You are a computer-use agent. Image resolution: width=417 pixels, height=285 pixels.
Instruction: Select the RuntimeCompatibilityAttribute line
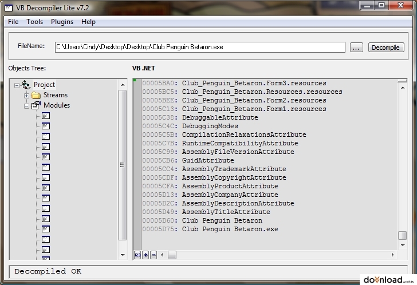pos(220,143)
